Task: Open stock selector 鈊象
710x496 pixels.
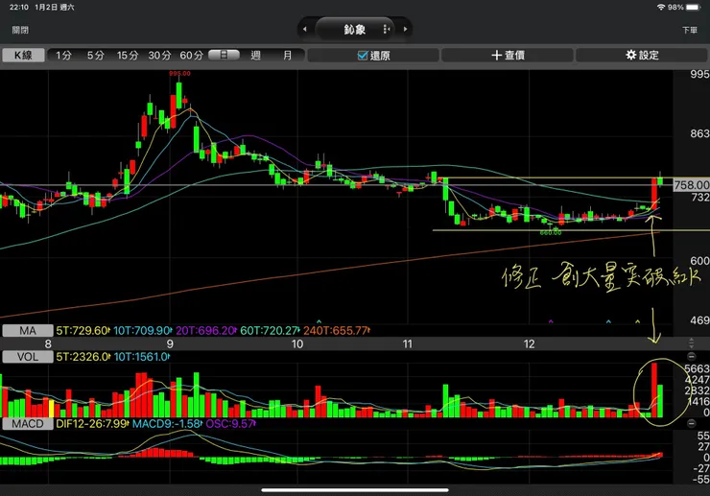Action: (355, 30)
